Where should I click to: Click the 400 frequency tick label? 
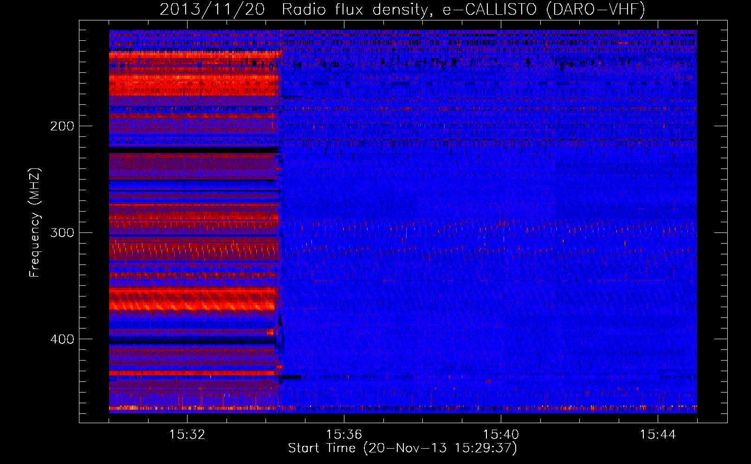tap(62, 339)
